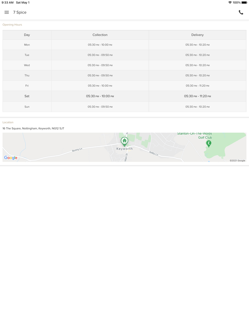Click Monday's collection hours
The width and height of the screenshot is (249, 333).
pyautogui.click(x=100, y=45)
